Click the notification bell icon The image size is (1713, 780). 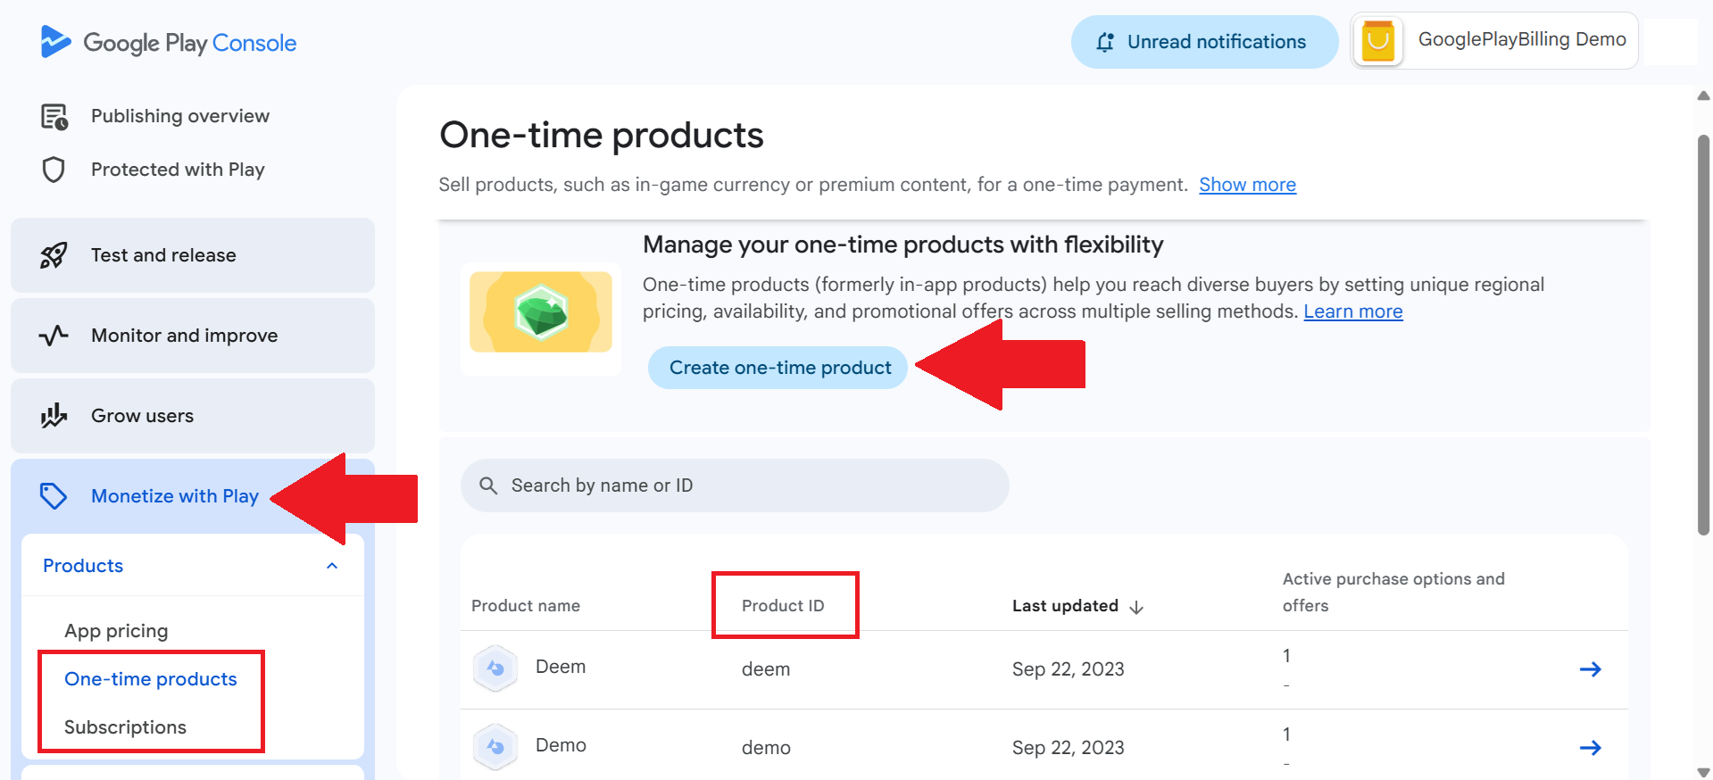click(x=1105, y=42)
